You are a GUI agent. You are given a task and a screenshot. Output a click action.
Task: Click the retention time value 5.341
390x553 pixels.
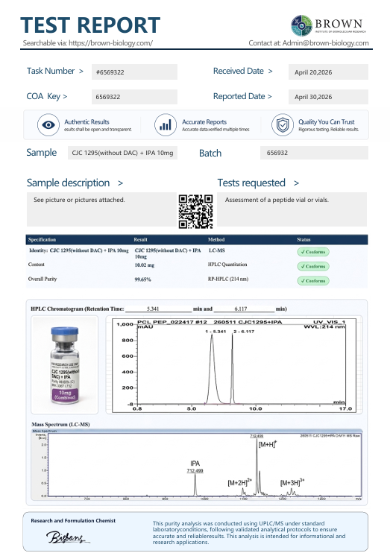tap(153, 309)
